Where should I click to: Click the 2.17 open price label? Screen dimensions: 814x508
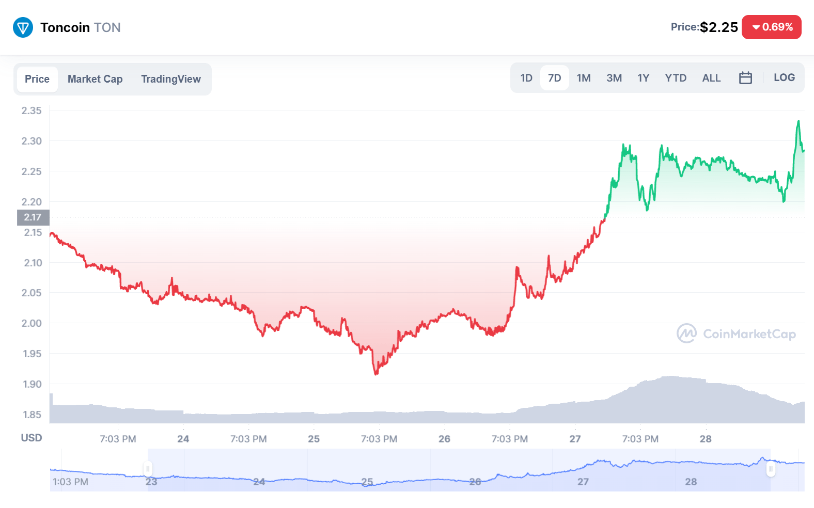(x=33, y=217)
